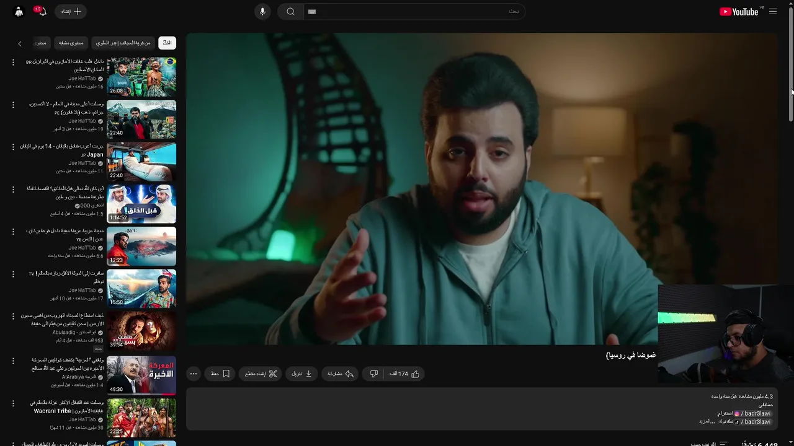Open options menu for Aden Yemen video

click(x=13, y=232)
